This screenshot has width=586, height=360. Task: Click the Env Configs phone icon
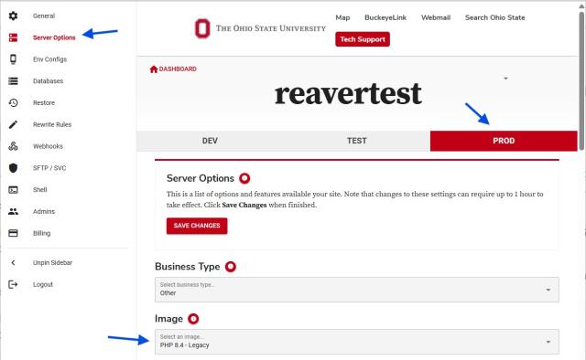[13, 59]
